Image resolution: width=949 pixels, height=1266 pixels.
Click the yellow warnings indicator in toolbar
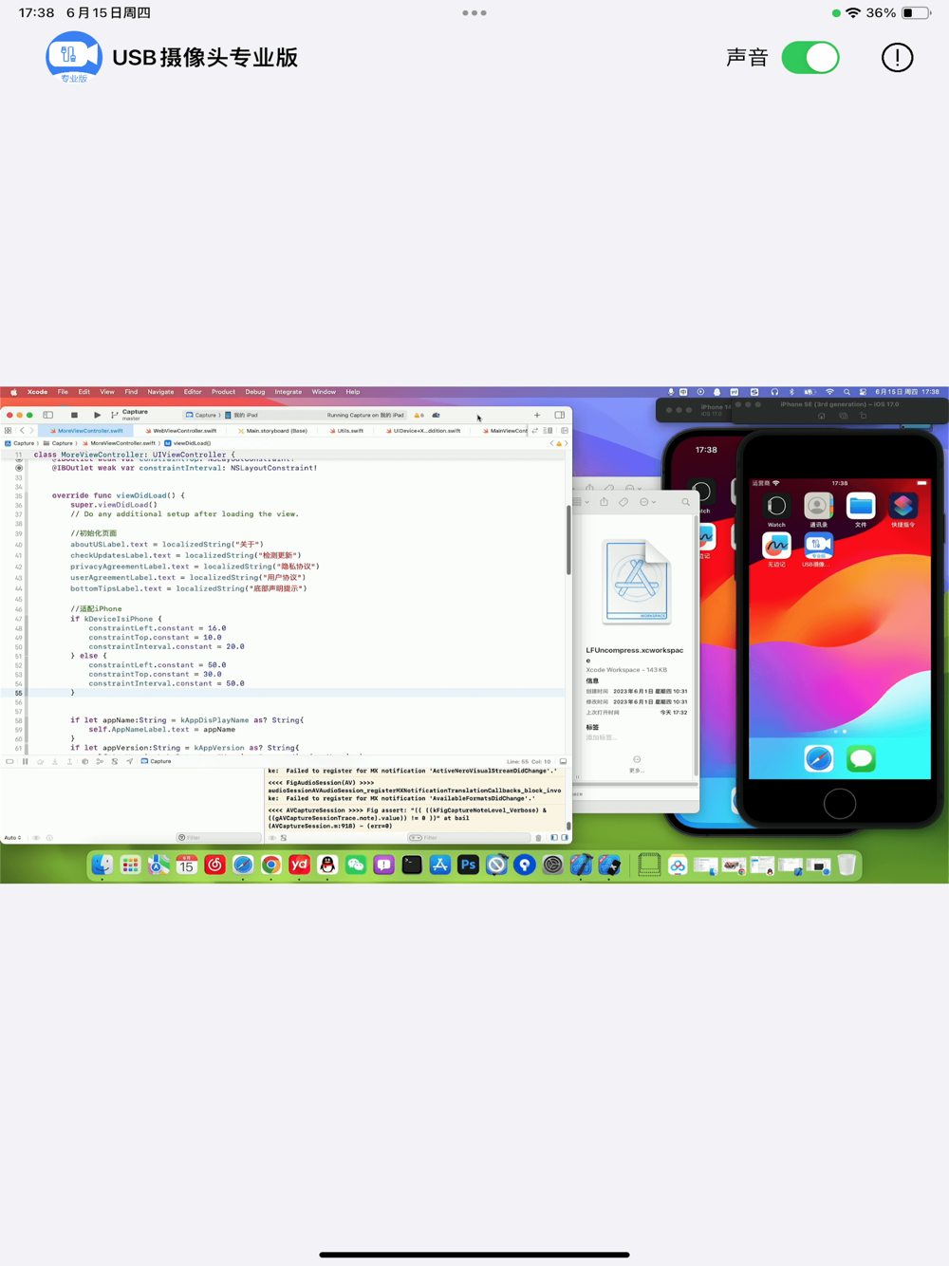click(419, 415)
